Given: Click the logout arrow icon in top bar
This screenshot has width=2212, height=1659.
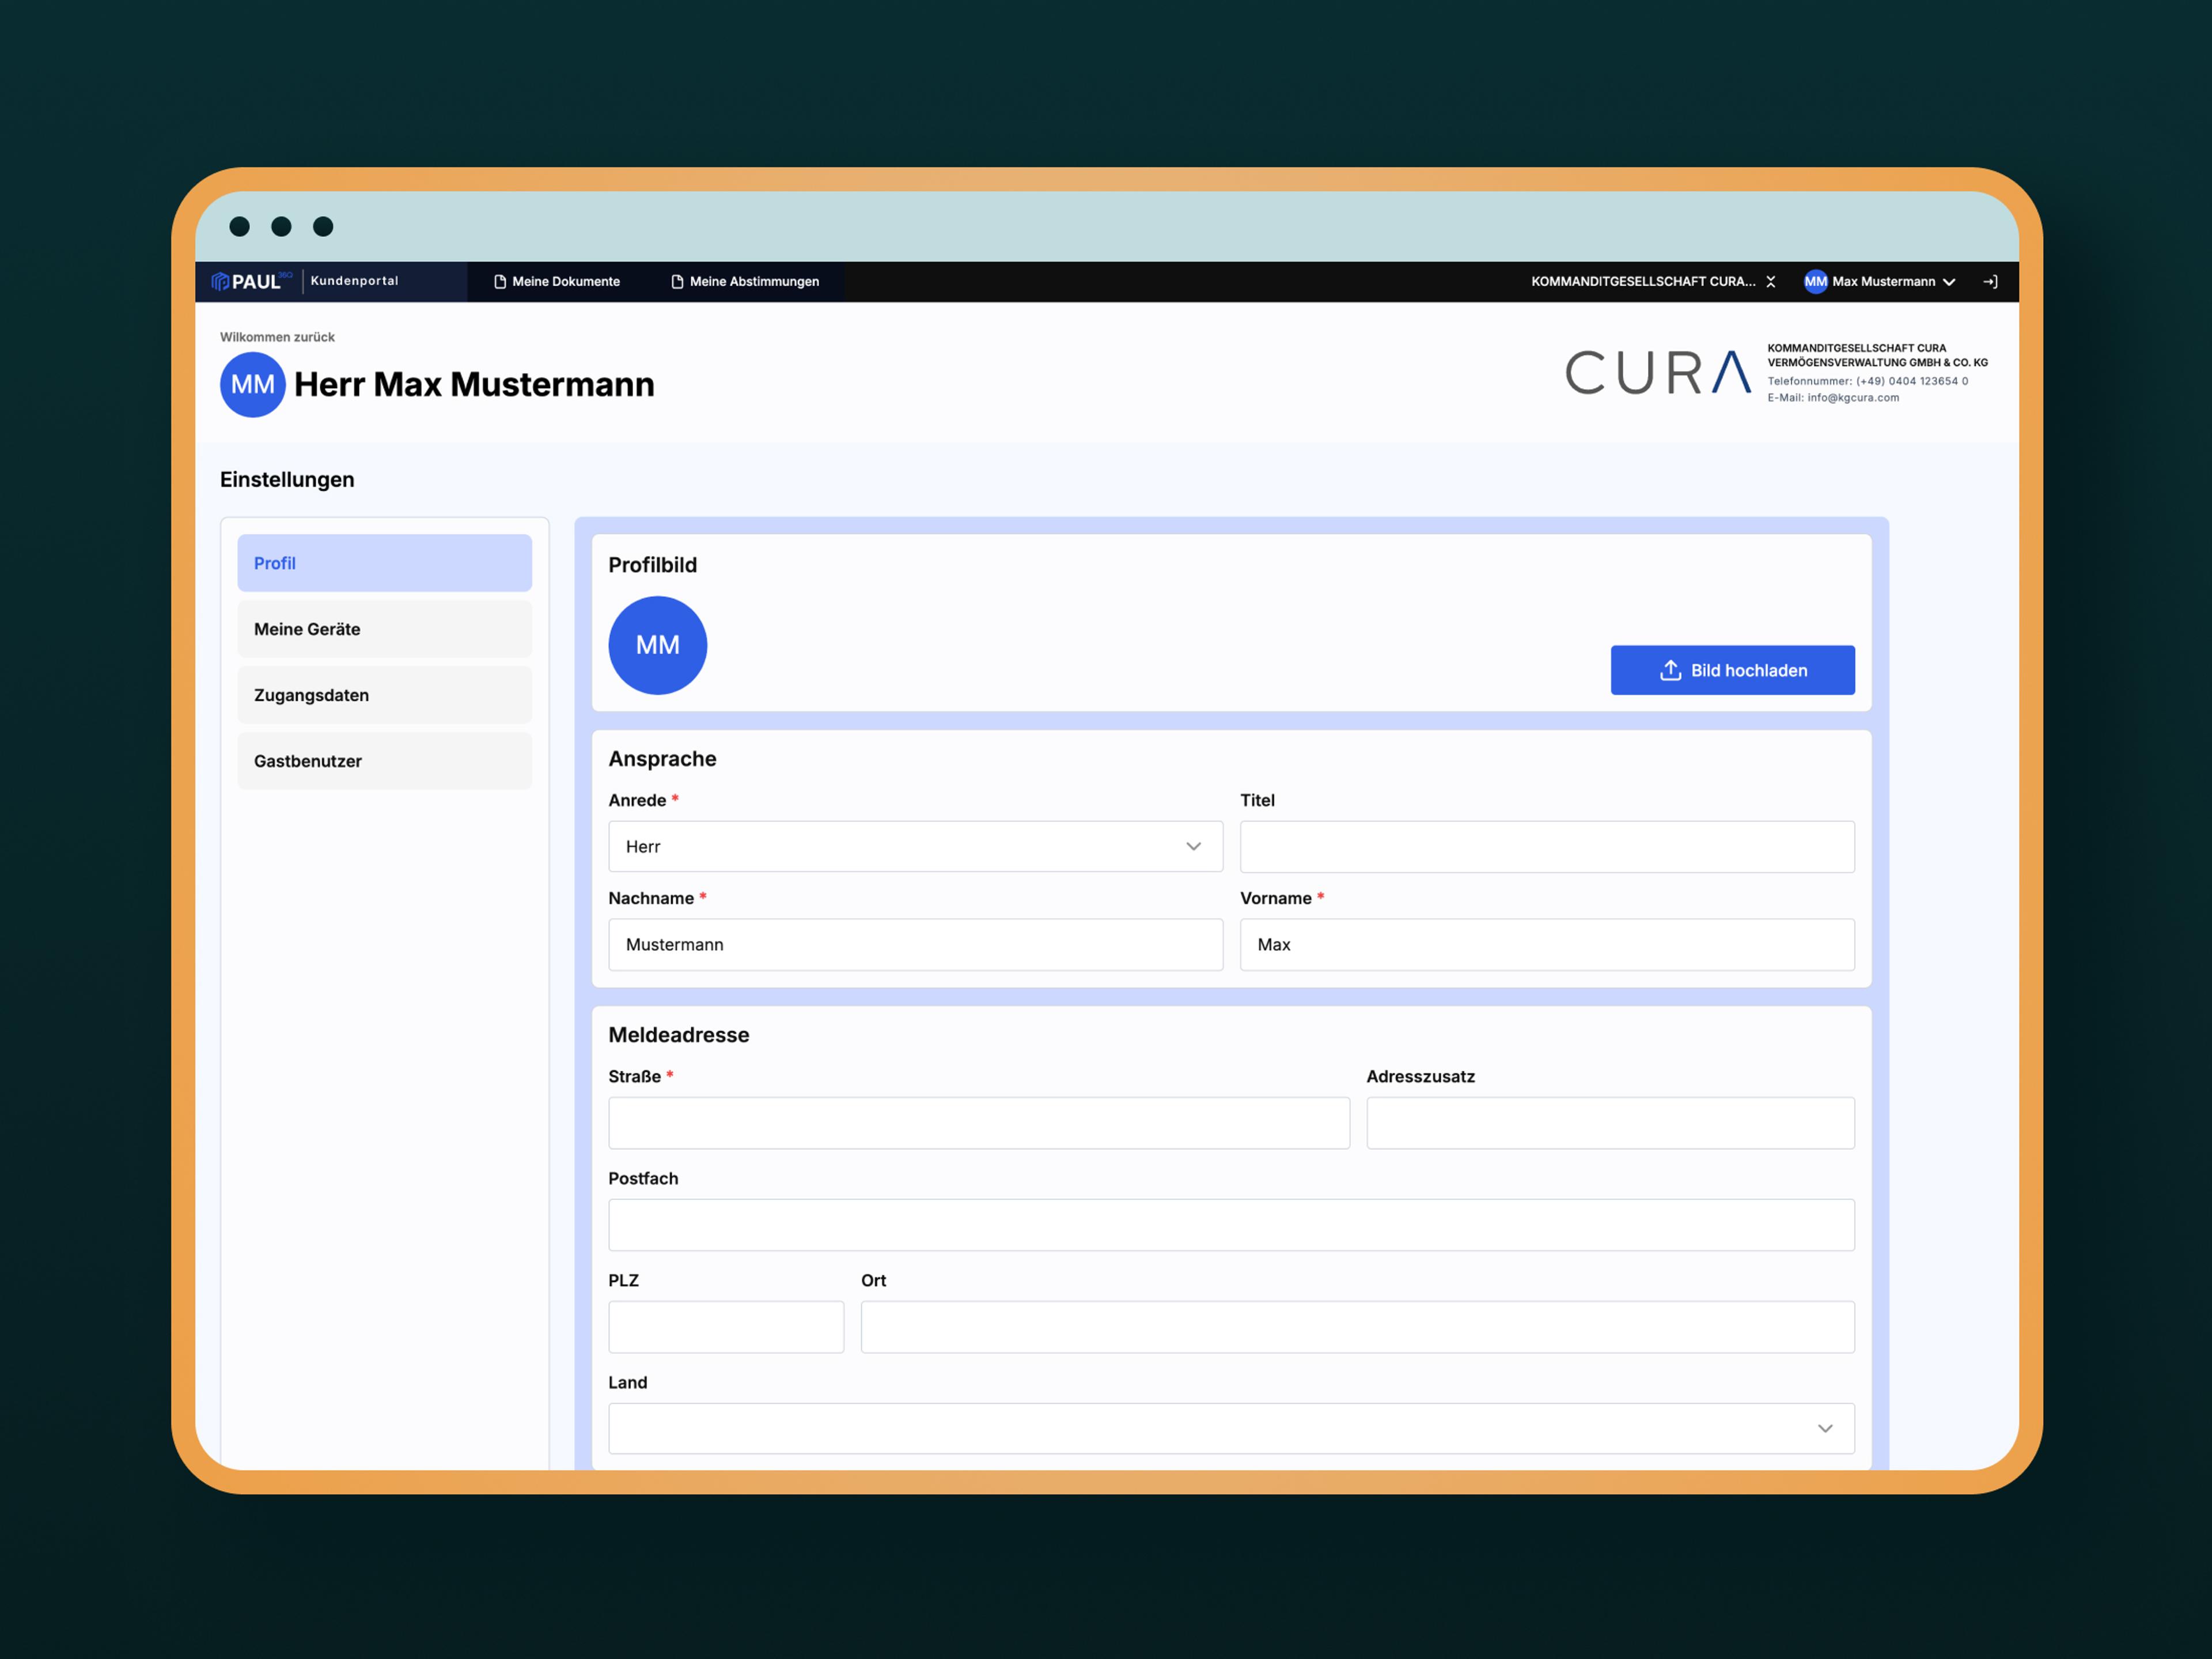Looking at the screenshot, I should pos(1990,282).
